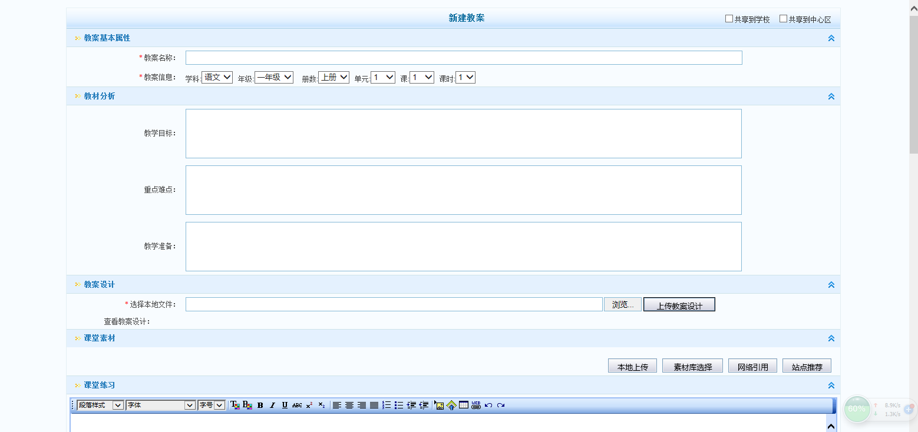Align text left in editor
The width and height of the screenshot is (918, 432).
pos(337,405)
